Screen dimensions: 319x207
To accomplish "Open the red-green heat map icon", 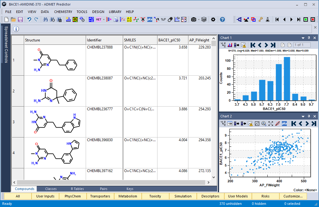I will click(x=75, y=19).
